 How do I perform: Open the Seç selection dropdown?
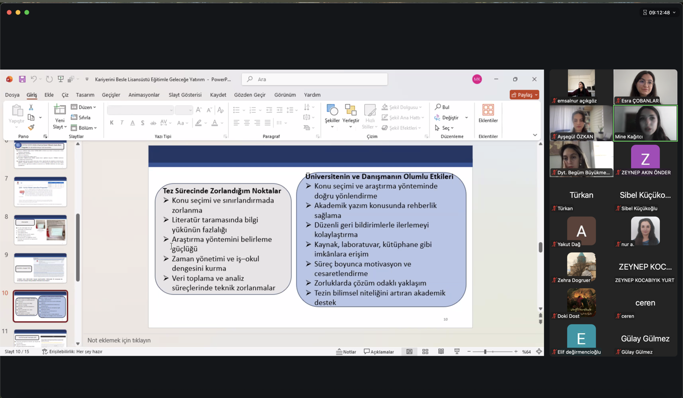click(x=444, y=128)
